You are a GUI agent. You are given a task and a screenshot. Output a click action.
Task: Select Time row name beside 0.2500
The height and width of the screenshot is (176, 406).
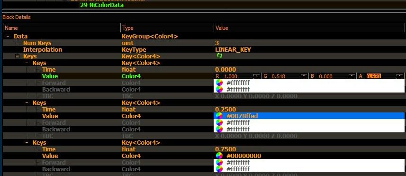49,110
